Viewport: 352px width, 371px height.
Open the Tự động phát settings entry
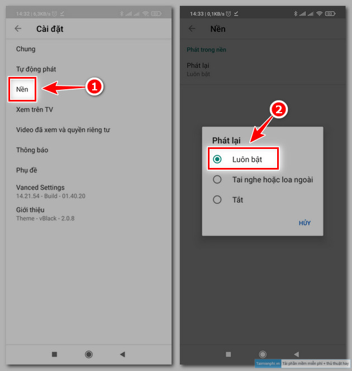(89, 69)
